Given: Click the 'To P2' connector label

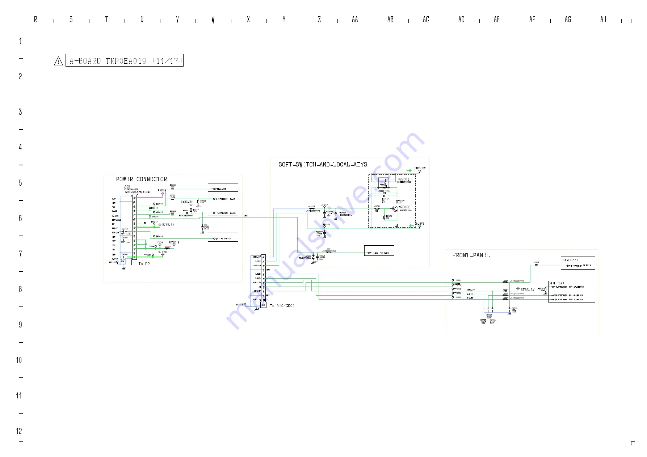Looking at the screenshot, I should pyautogui.click(x=144, y=264).
